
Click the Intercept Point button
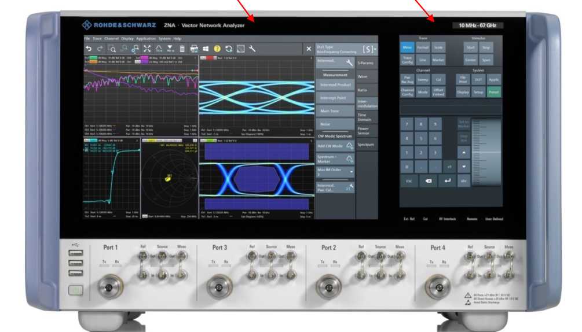point(335,98)
